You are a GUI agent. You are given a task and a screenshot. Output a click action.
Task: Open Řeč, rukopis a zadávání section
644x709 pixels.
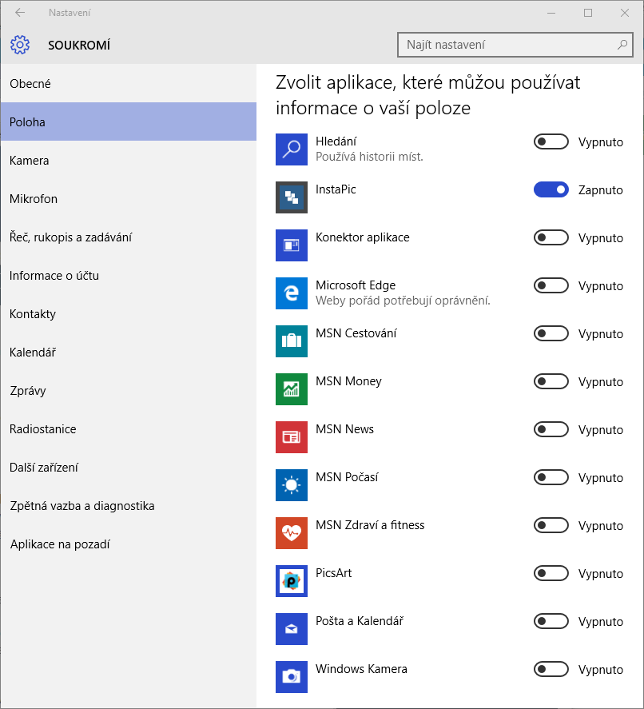point(129,237)
